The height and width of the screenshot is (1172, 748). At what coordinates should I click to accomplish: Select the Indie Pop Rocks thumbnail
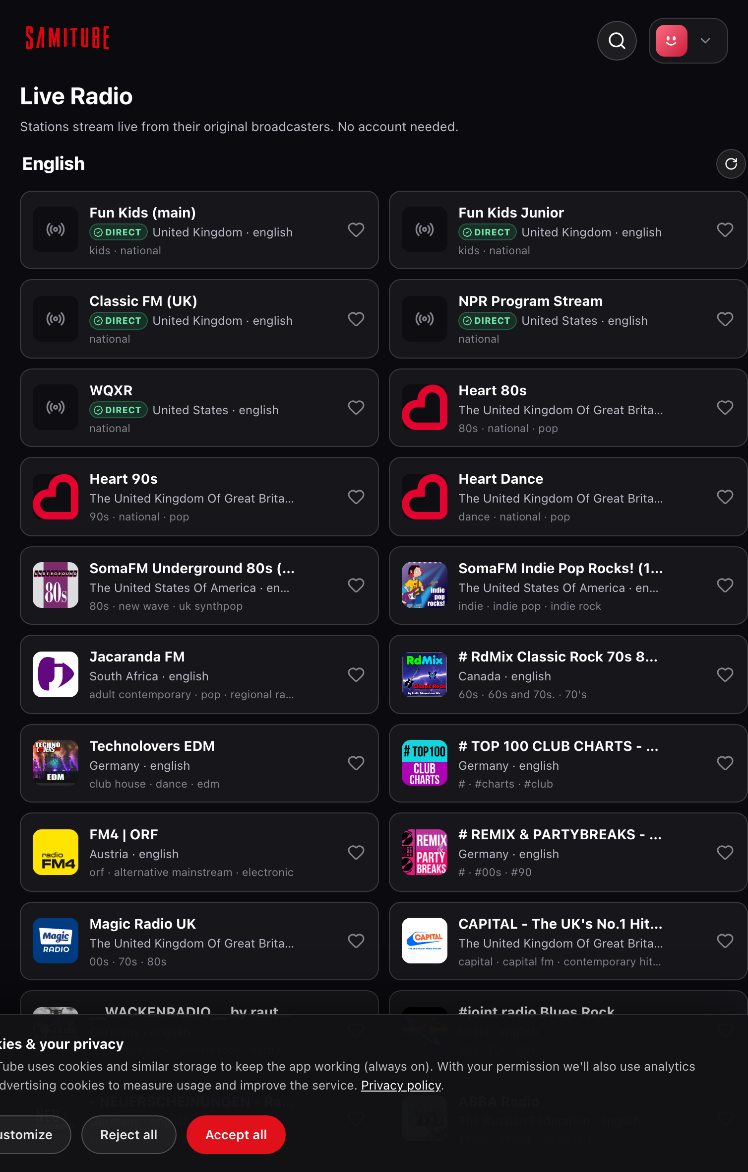click(x=425, y=585)
